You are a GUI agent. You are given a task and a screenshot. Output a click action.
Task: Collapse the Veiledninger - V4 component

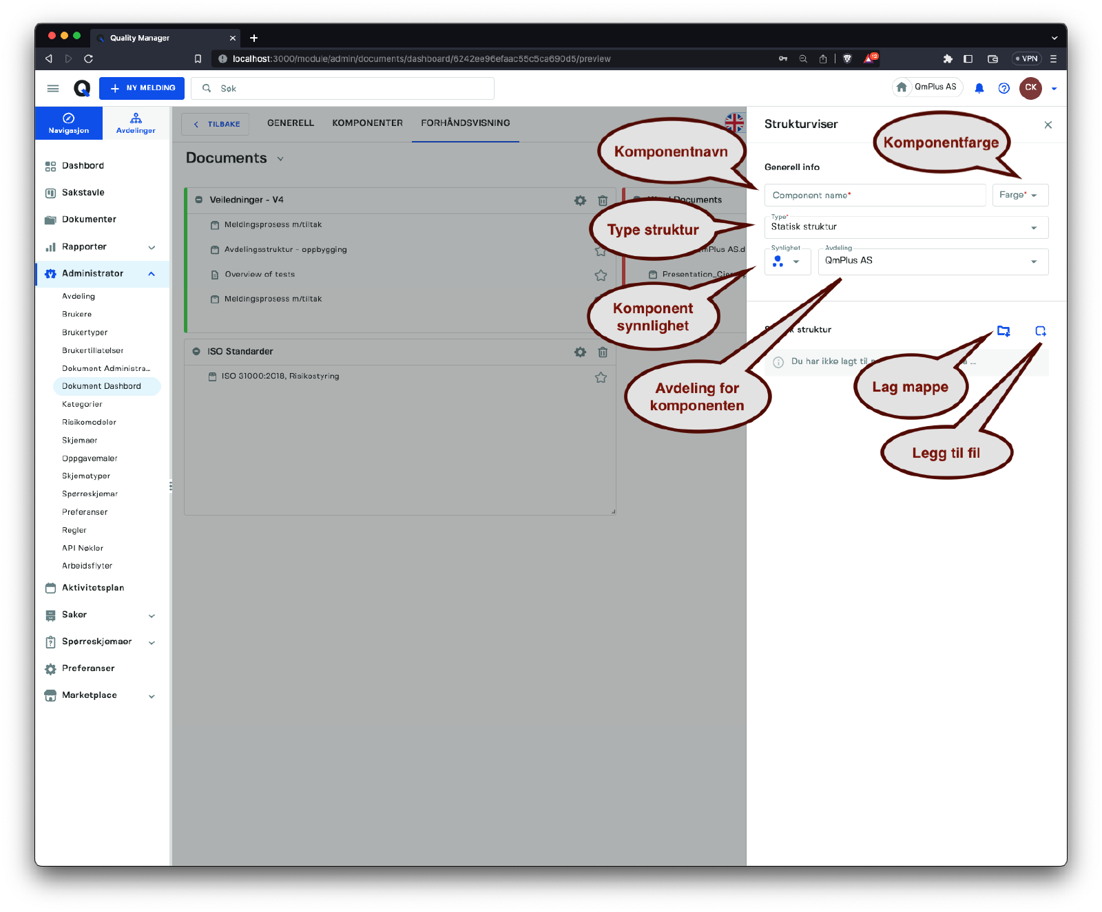198,200
